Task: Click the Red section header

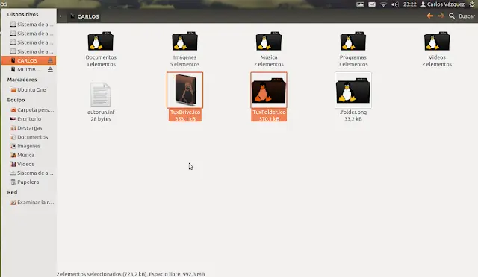Action: 12,192
